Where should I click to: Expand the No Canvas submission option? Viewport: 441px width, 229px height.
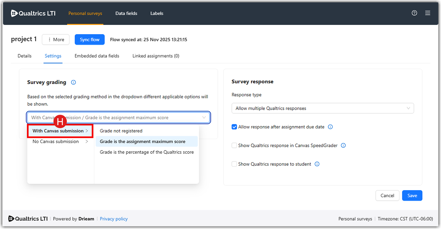tap(60, 142)
